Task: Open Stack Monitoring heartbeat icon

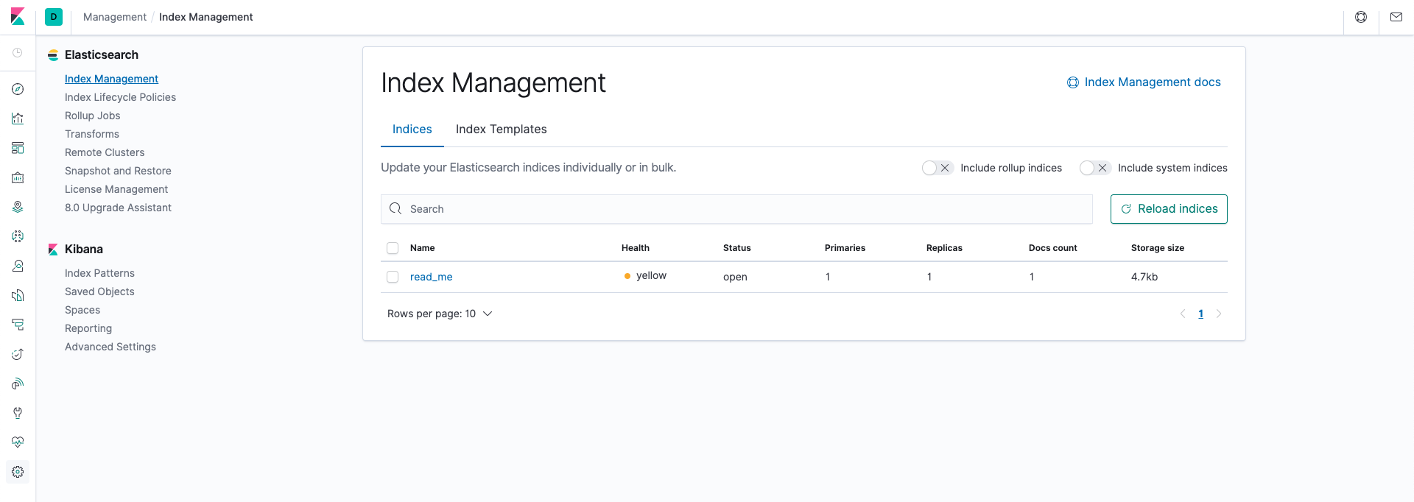Action: [x=18, y=442]
